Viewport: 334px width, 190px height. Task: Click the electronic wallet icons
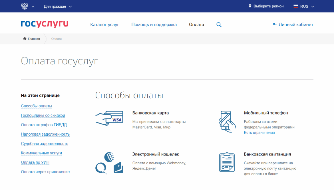click(x=109, y=163)
